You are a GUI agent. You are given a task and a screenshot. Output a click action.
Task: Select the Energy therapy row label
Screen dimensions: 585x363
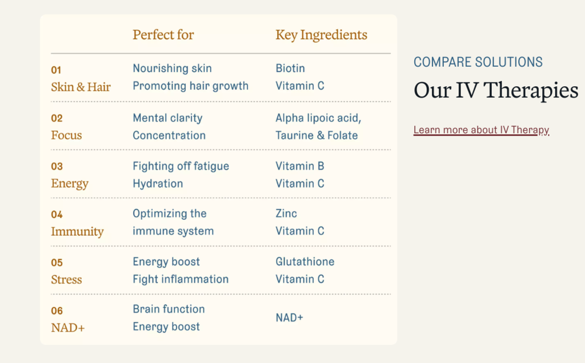coord(70,184)
